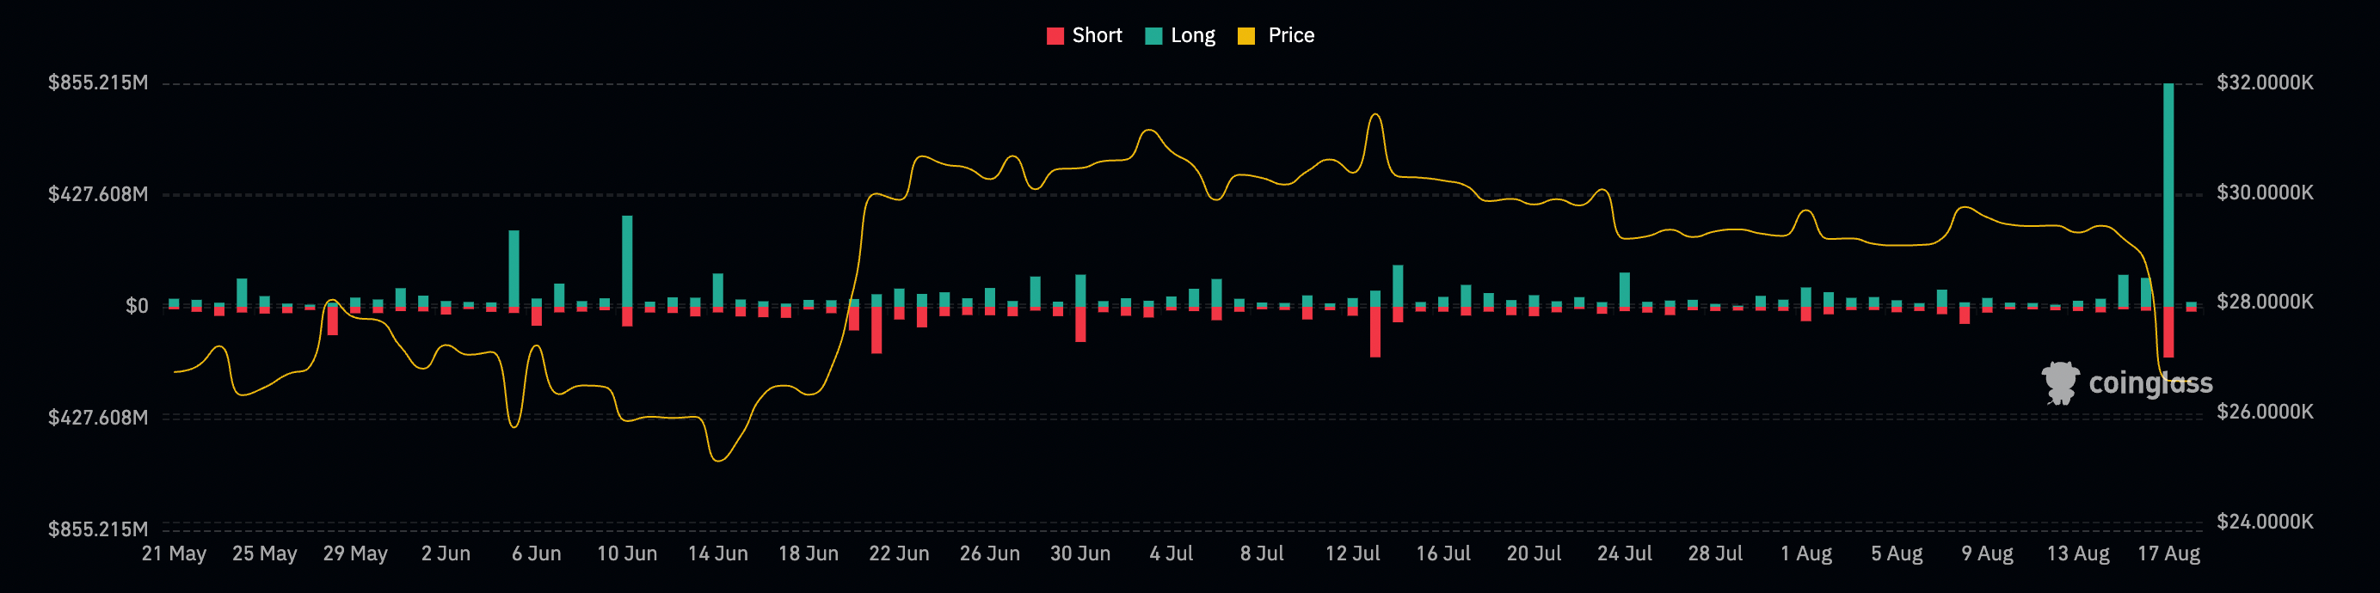Click the 10 Jun date label

(x=627, y=553)
